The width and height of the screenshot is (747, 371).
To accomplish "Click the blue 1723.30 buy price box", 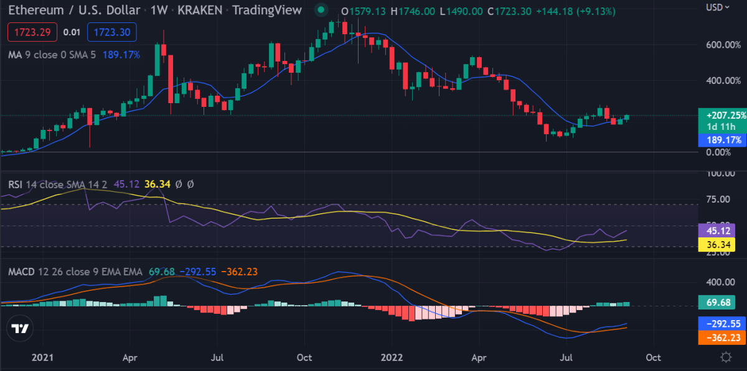I will [x=112, y=31].
